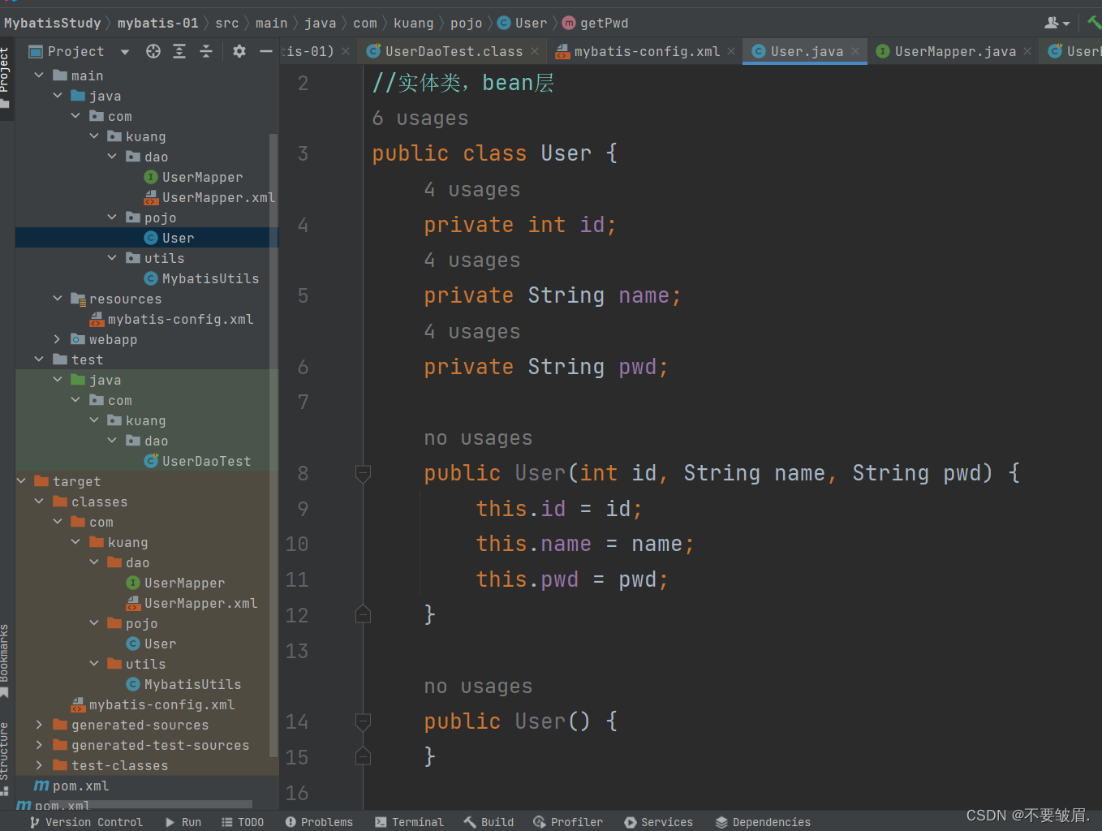Toggle the Project side tool tab
This screenshot has width=1102, height=831.
pyautogui.click(x=6, y=78)
